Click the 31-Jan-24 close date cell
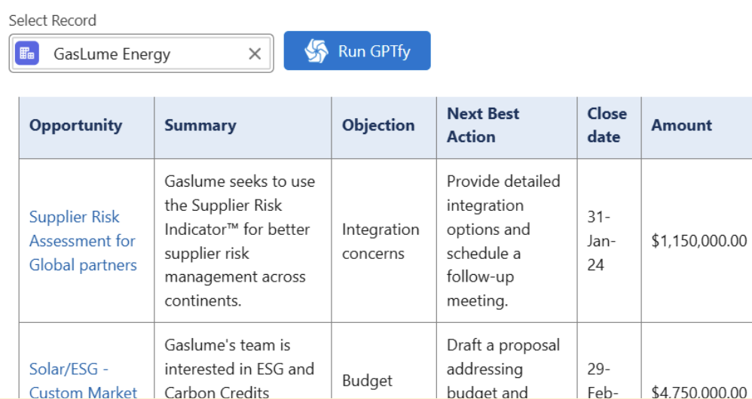The image size is (752, 399). pyautogui.click(x=601, y=241)
